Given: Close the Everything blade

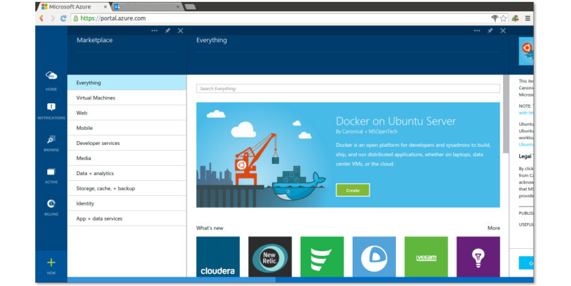Looking at the screenshot, I should coord(503,31).
